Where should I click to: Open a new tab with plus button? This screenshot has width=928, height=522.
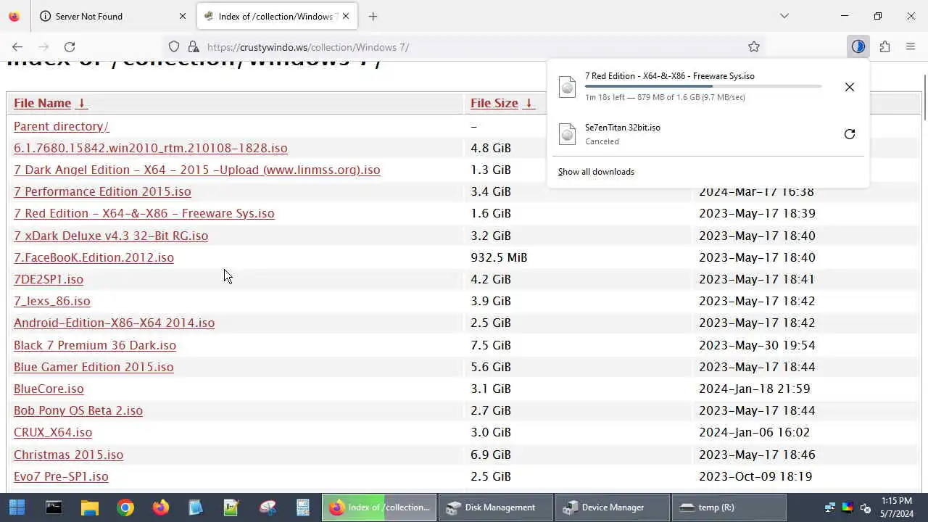click(x=373, y=16)
